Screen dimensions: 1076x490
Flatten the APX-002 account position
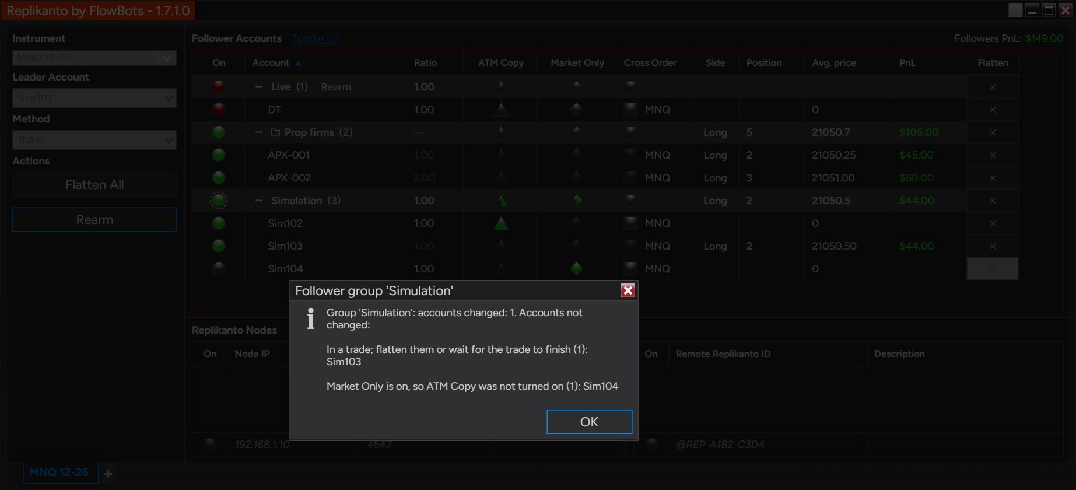(993, 178)
